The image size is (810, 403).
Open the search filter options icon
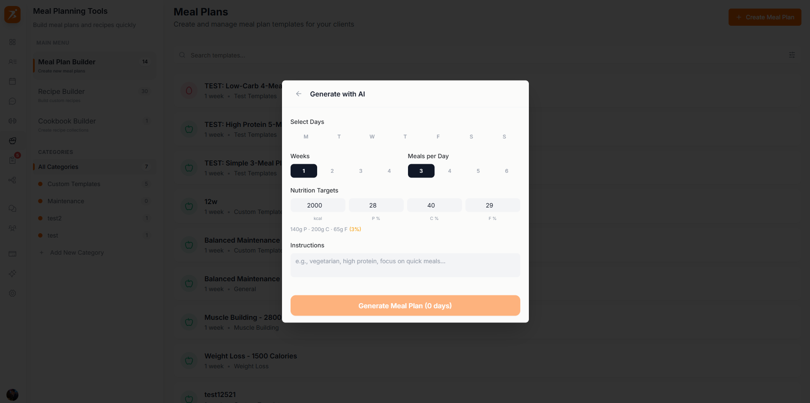point(792,55)
